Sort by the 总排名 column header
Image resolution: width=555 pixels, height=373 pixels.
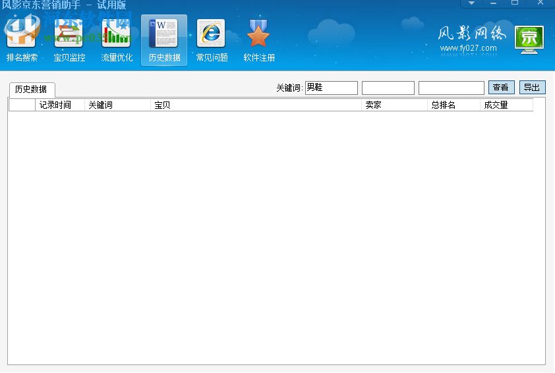[453, 105]
